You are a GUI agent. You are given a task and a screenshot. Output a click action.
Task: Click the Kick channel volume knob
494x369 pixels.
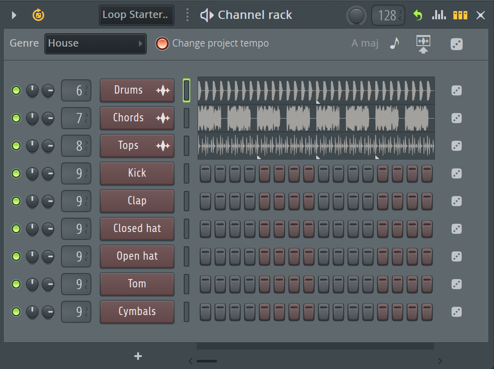[48, 173]
